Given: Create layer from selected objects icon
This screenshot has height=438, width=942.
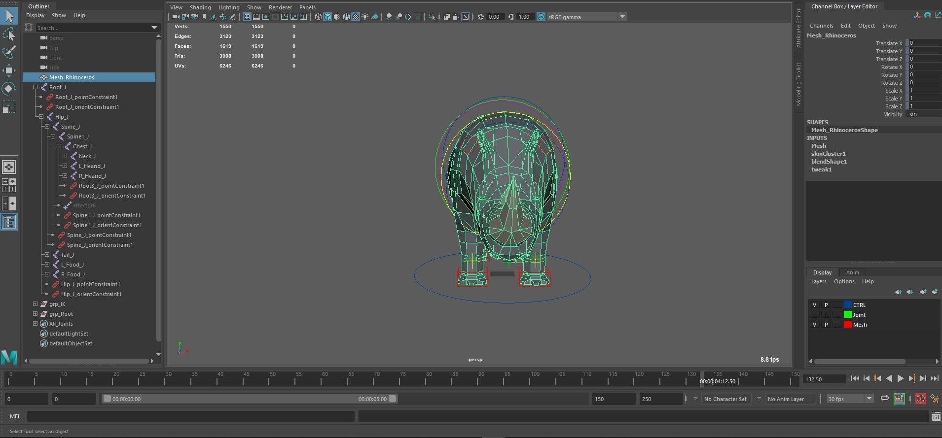Looking at the screenshot, I should 935,292.
